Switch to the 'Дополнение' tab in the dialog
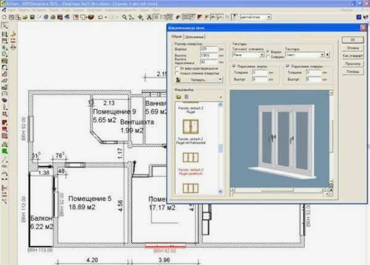This screenshot has height=265, width=370. point(195,37)
